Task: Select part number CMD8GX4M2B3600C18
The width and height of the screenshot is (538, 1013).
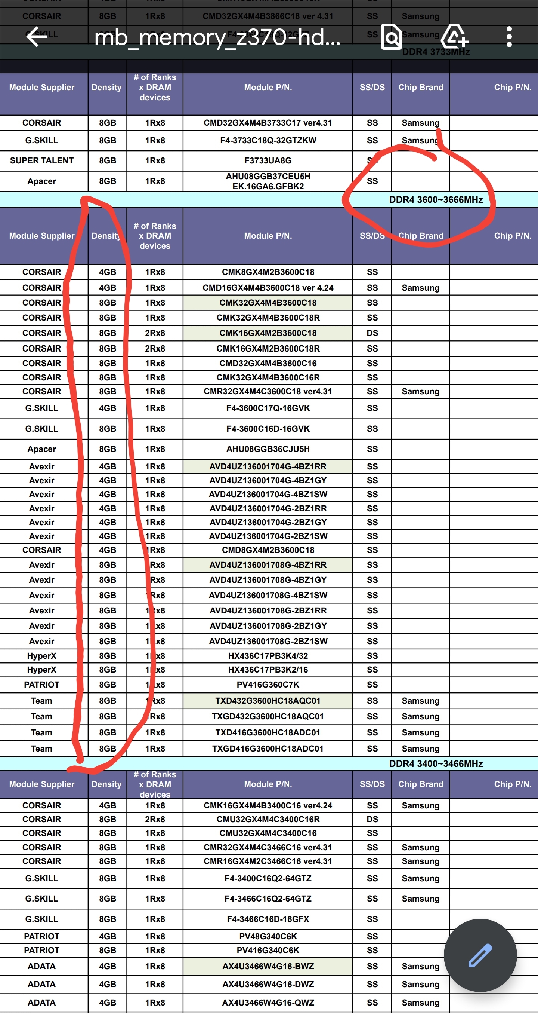Action: (268, 550)
